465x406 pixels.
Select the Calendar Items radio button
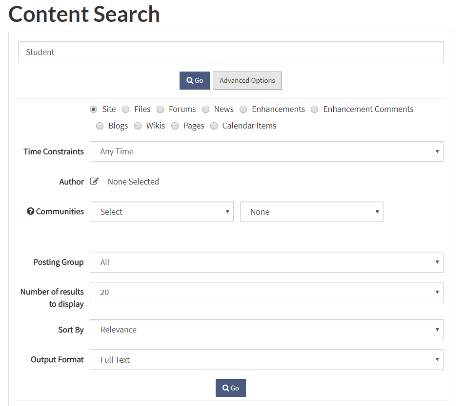[214, 126]
